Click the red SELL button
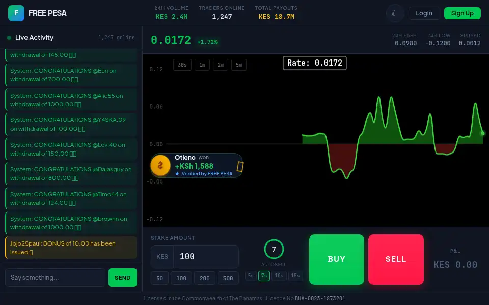This screenshot has height=305, width=489. [396, 259]
